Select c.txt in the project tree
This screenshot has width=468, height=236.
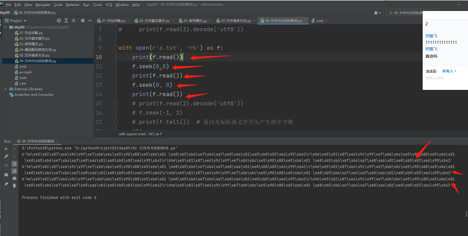tap(23, 83)
